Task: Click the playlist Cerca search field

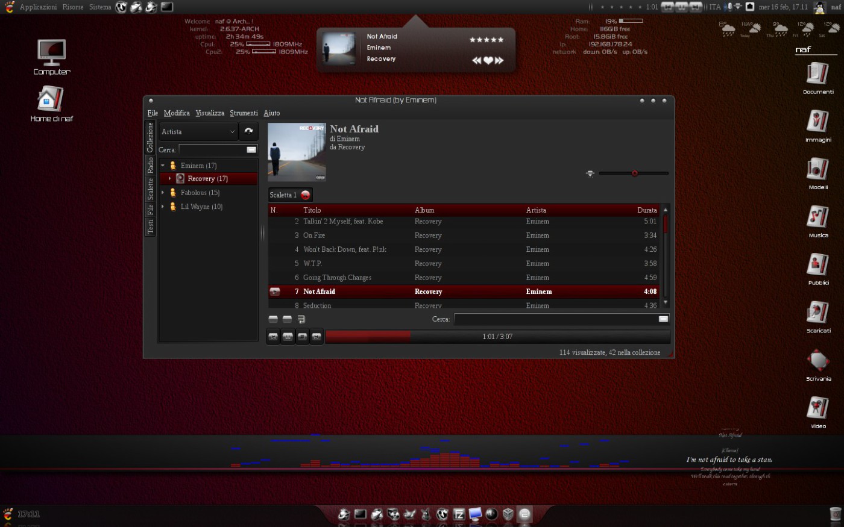Action: pos(562,319)
